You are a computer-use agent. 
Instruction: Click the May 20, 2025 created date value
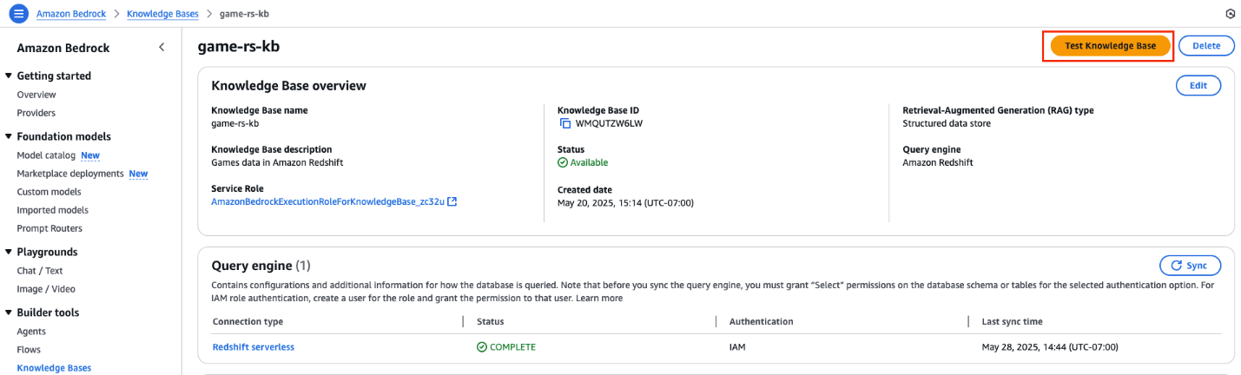(625, 202)
